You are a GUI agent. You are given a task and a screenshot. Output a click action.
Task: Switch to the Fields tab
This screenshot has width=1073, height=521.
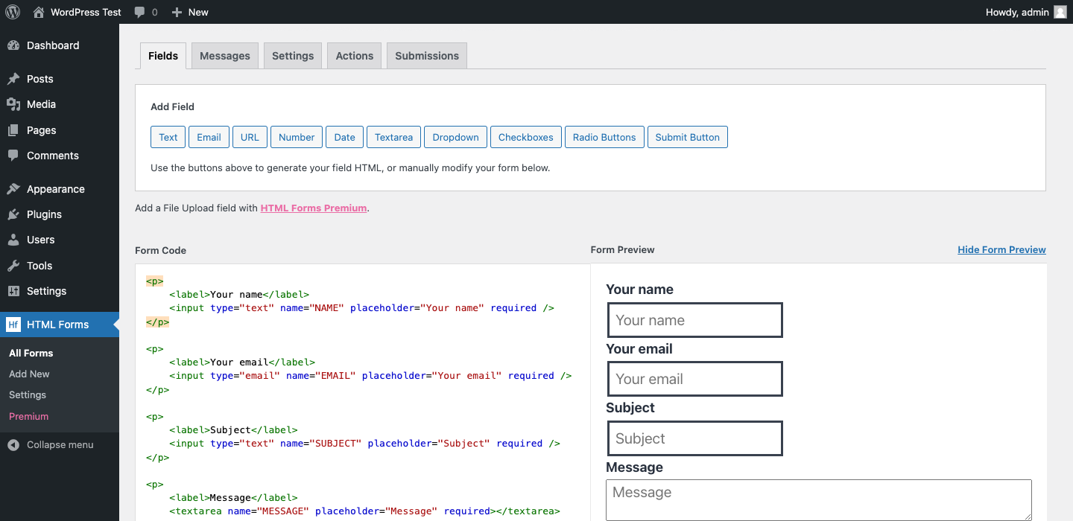tap(163, 56)
